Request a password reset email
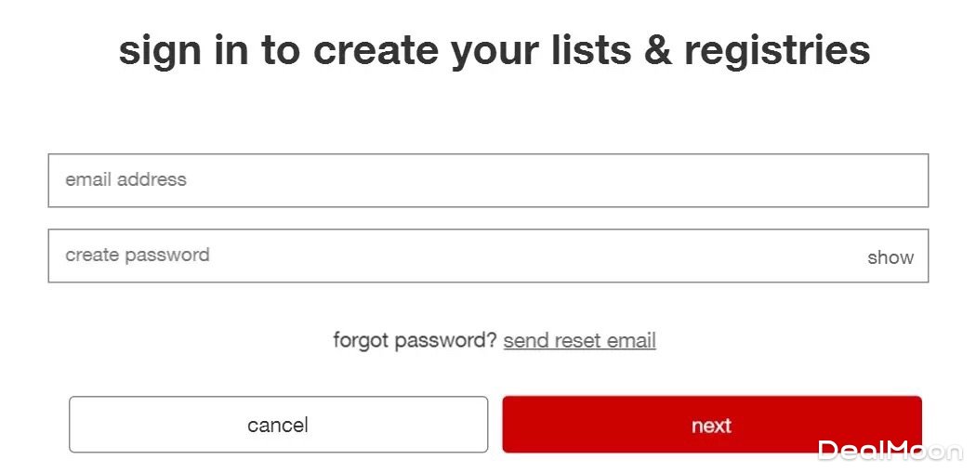 click(579, 340)
